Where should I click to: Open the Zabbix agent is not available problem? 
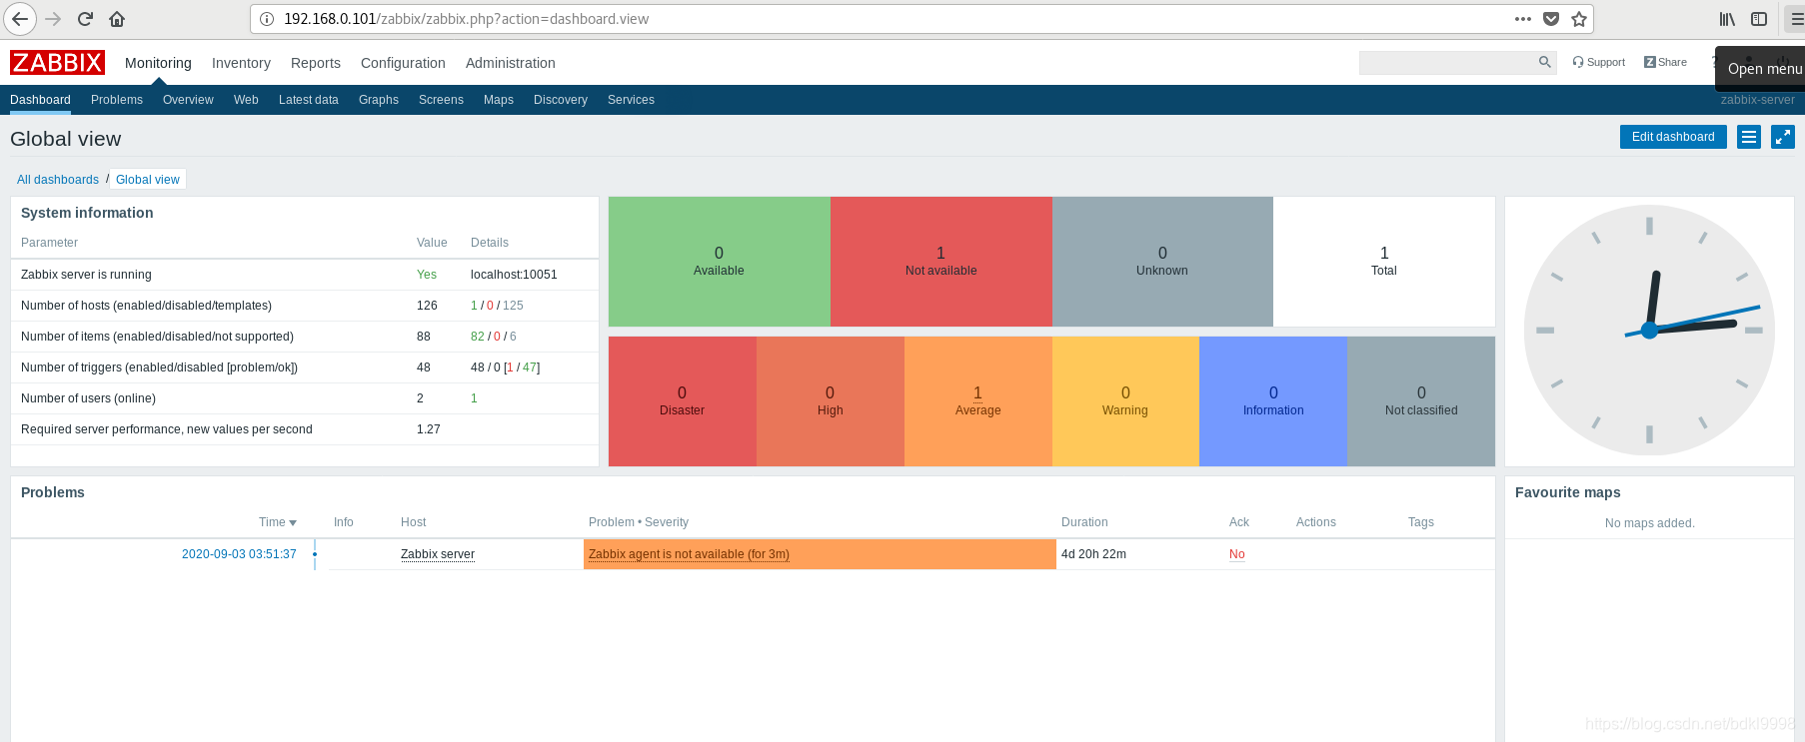tap(689, 554)
